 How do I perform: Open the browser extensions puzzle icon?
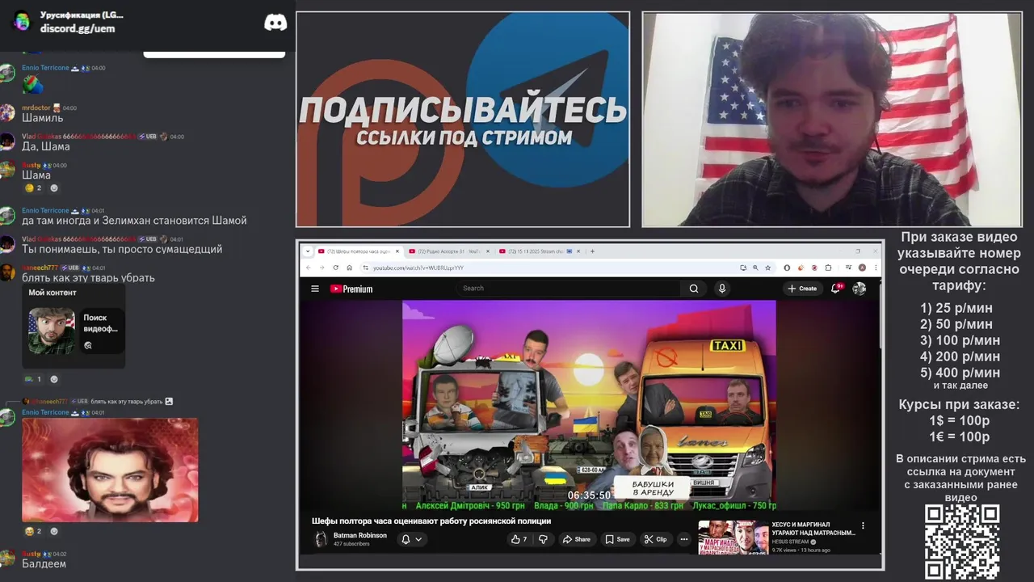tap(828, 268)
